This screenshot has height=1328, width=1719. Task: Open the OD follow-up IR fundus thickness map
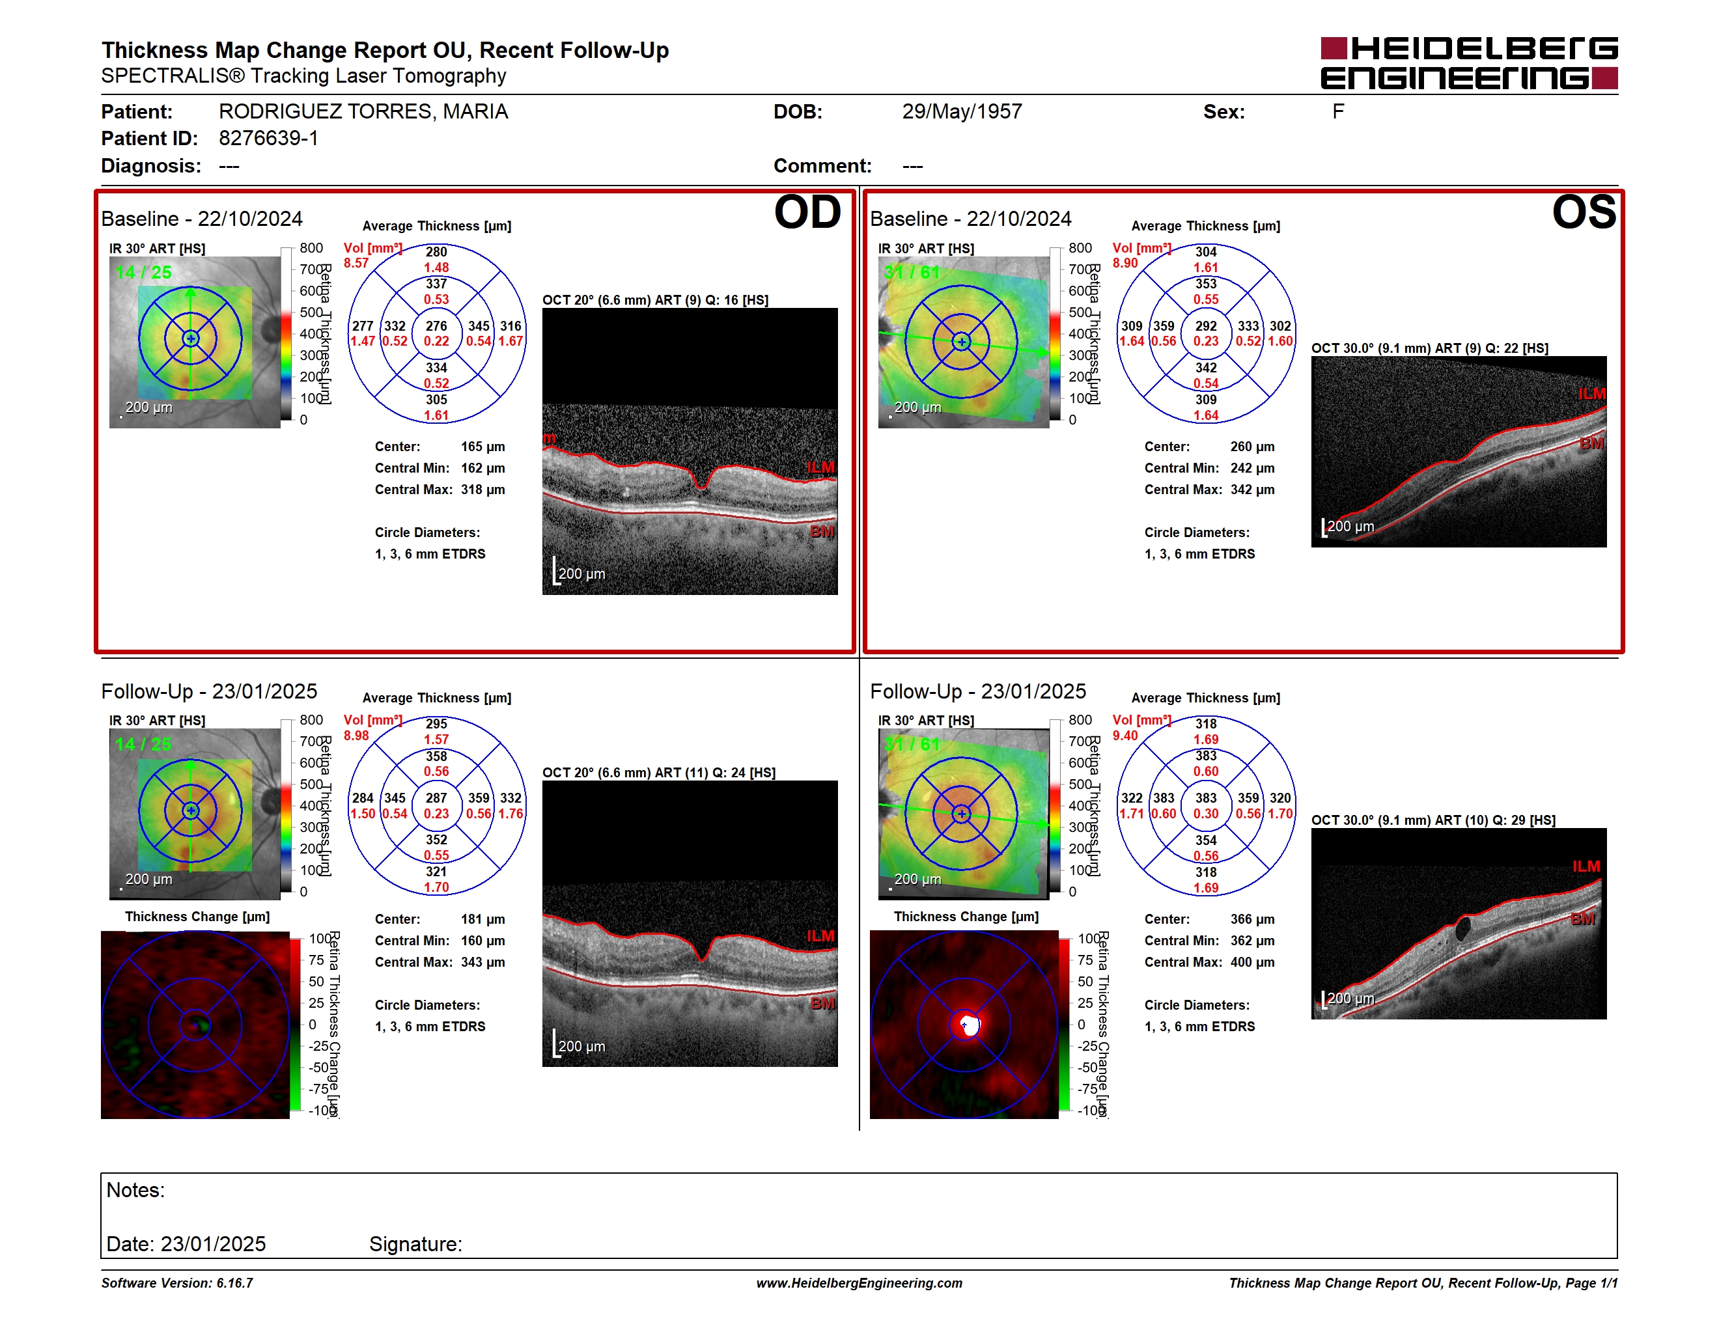coord(195,814)
